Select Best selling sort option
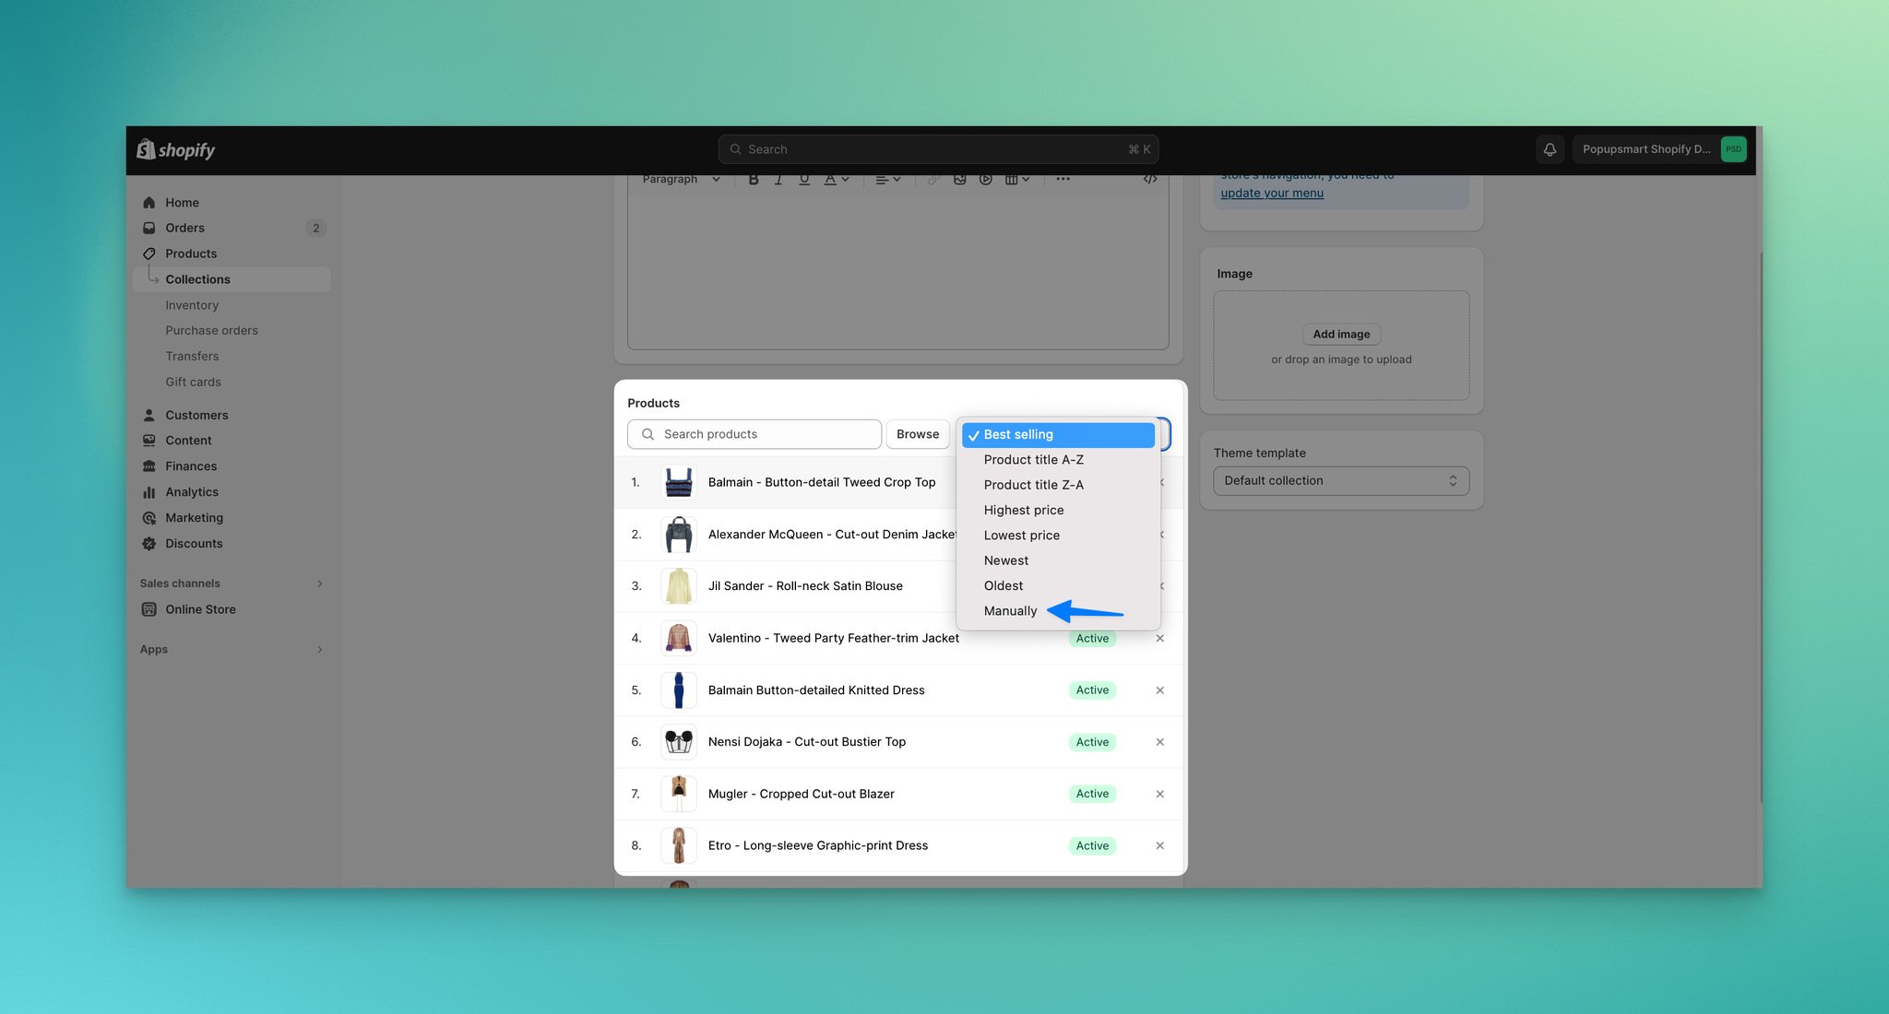Image resolution: width=1889 pixels, height=1014 pixels. [x=1058, y=435]
